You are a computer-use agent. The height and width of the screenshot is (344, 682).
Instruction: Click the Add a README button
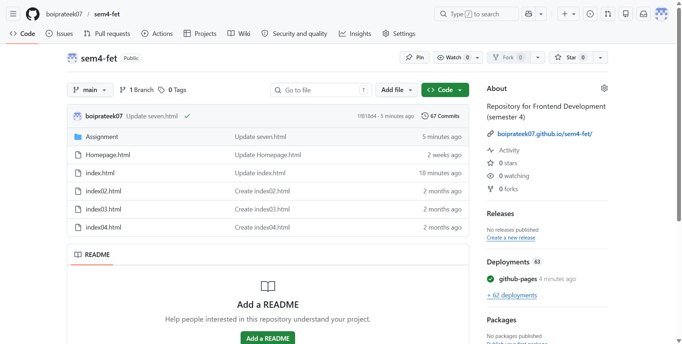[x=268, y=338]
